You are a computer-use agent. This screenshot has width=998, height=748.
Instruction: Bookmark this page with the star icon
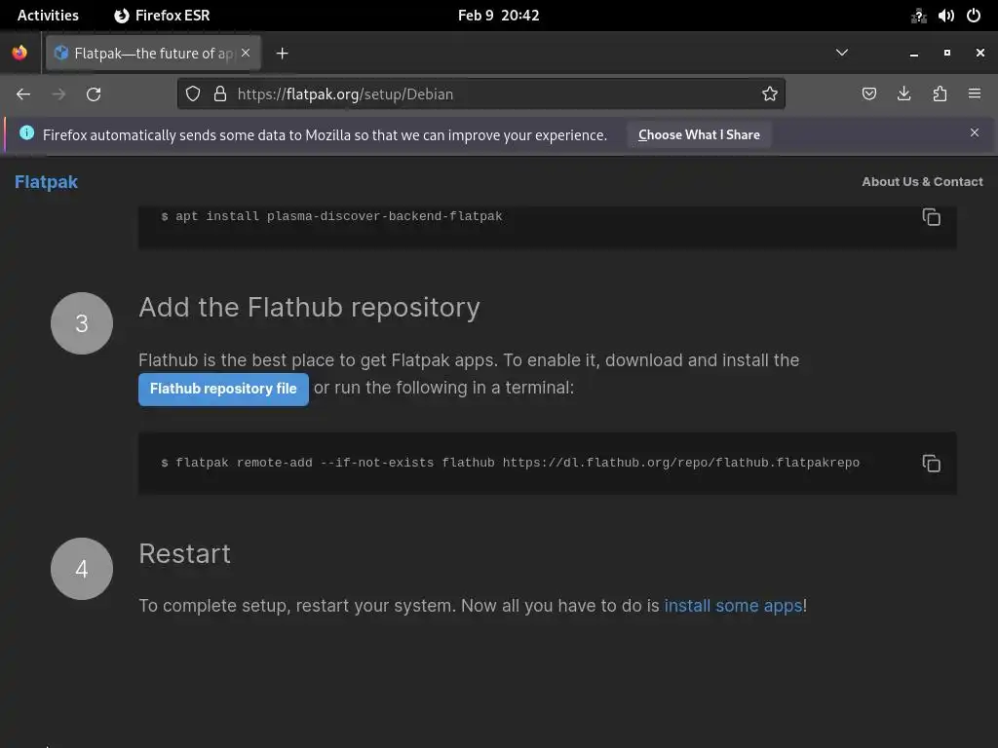pos(770,93)
